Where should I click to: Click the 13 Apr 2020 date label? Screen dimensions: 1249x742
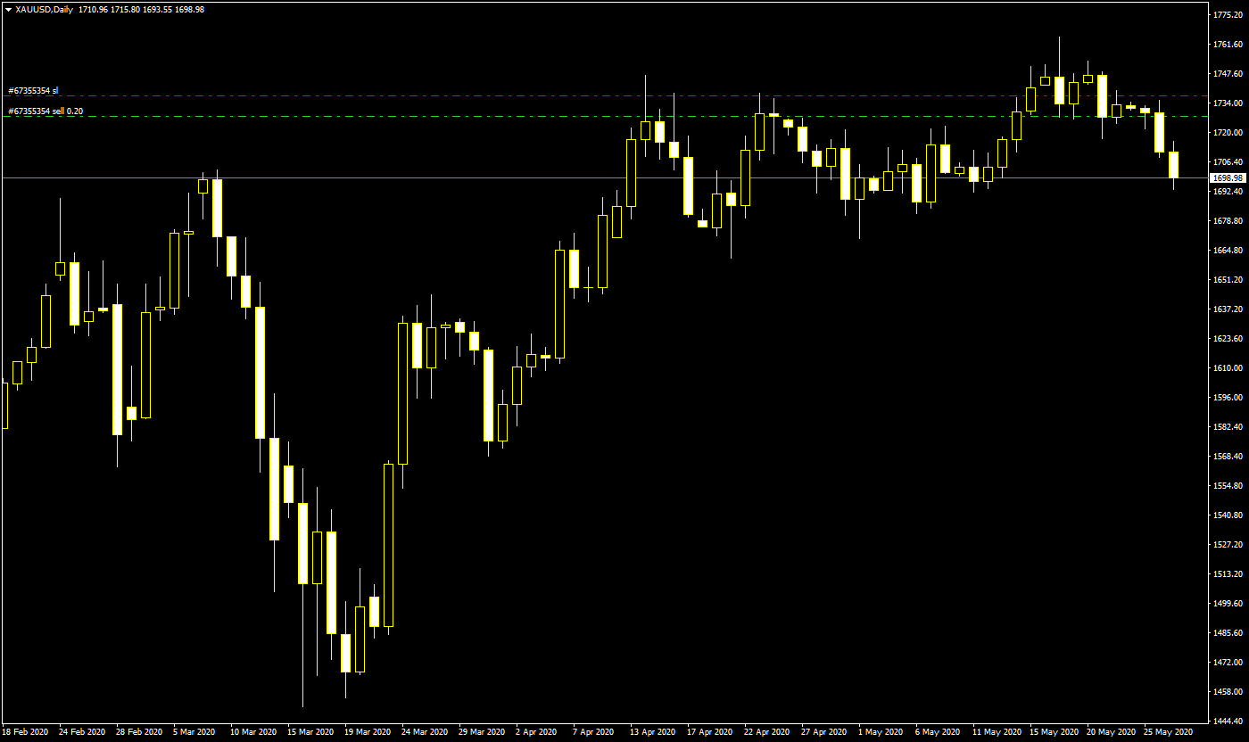click(653, 732)
